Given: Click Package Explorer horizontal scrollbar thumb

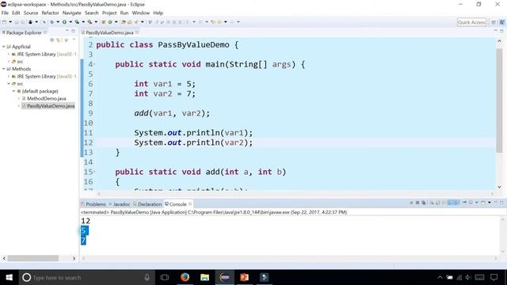Looking at the screenshot, I should pyautogui.click(x=33, y=258).
